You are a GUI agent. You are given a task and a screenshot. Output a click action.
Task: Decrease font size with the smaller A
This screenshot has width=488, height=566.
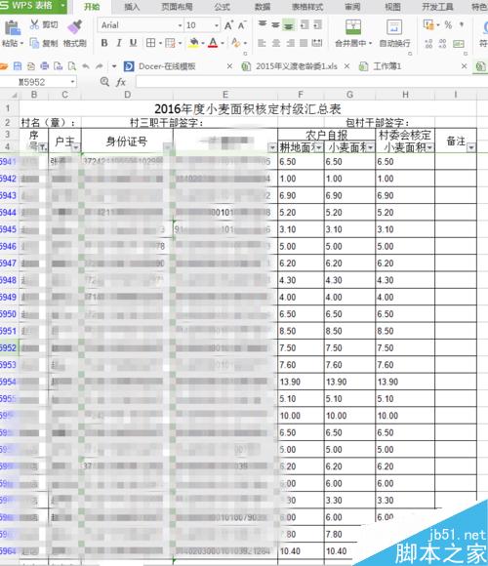[x=242, y=25]
